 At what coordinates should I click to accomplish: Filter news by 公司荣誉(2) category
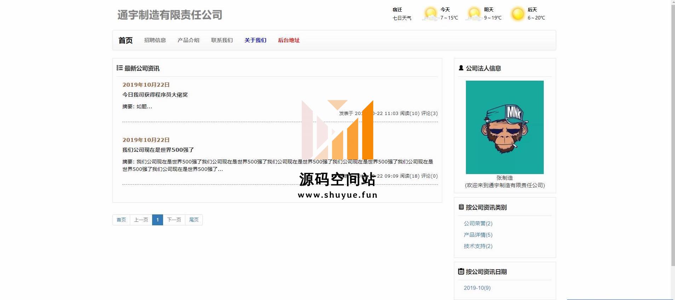(x=478, y=224)
